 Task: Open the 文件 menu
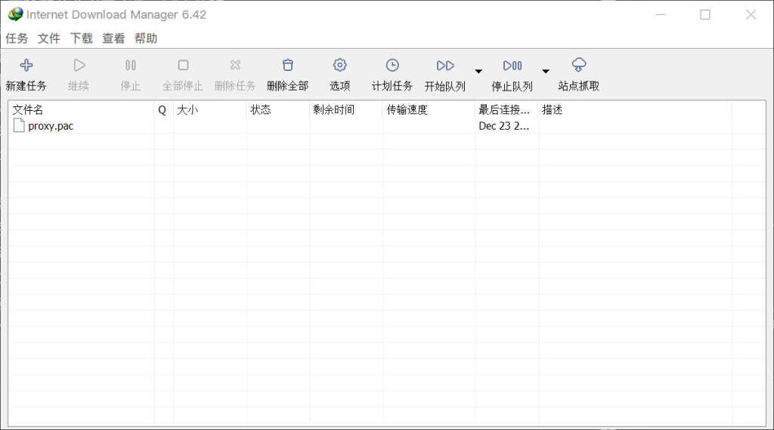tap(49, 38)
